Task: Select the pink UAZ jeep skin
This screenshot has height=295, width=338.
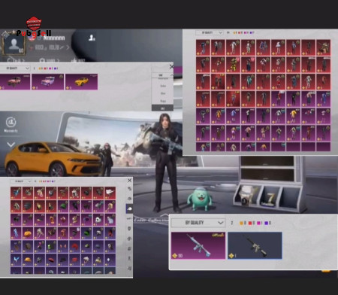Action: 48,81
